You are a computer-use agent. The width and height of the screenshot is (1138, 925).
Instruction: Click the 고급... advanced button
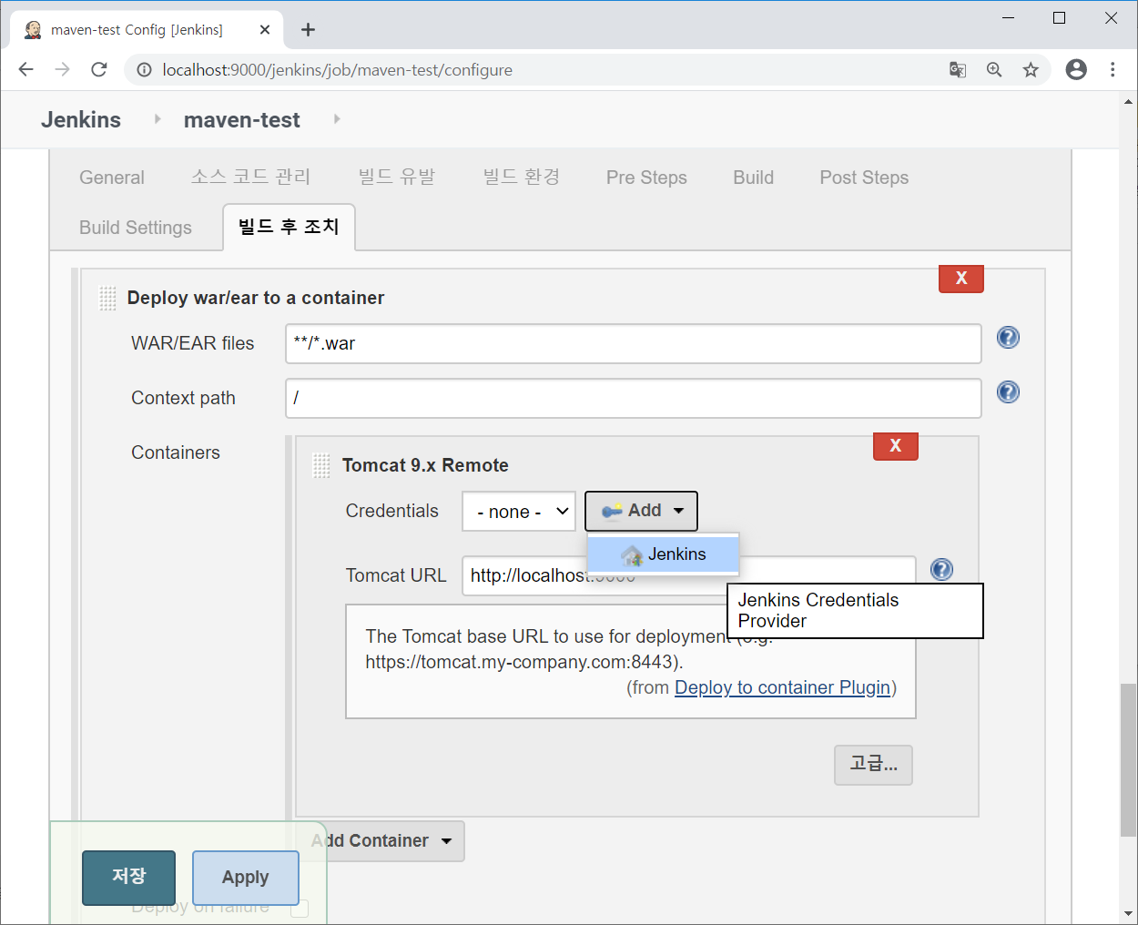click(x=873, y=765)
